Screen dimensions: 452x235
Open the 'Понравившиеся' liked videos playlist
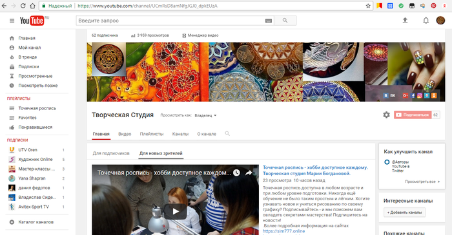(35, 127)
